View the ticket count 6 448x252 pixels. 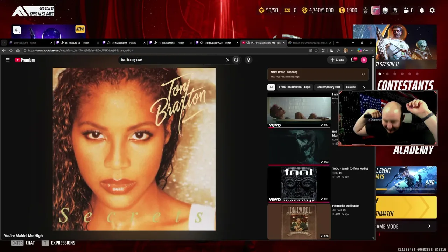click(290, 10)
